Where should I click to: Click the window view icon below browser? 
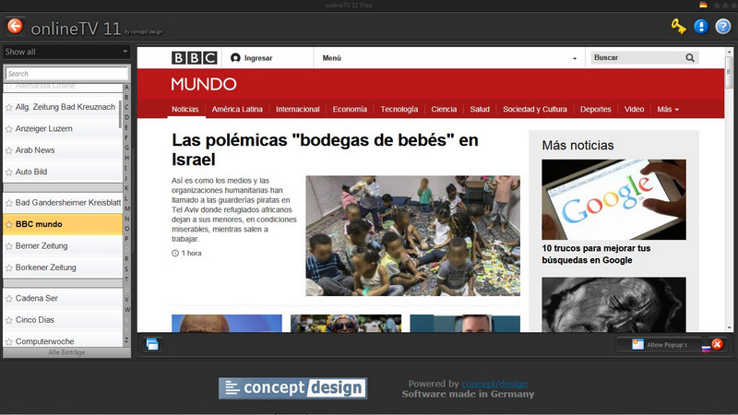click(x=152, y=344)
